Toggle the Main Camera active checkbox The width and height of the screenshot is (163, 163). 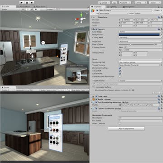click(97, 10)
